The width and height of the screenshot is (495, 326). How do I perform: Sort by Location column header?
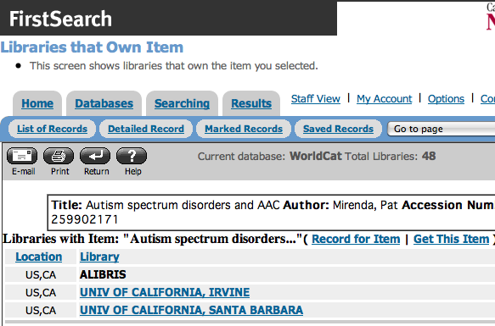coord(39,257)
